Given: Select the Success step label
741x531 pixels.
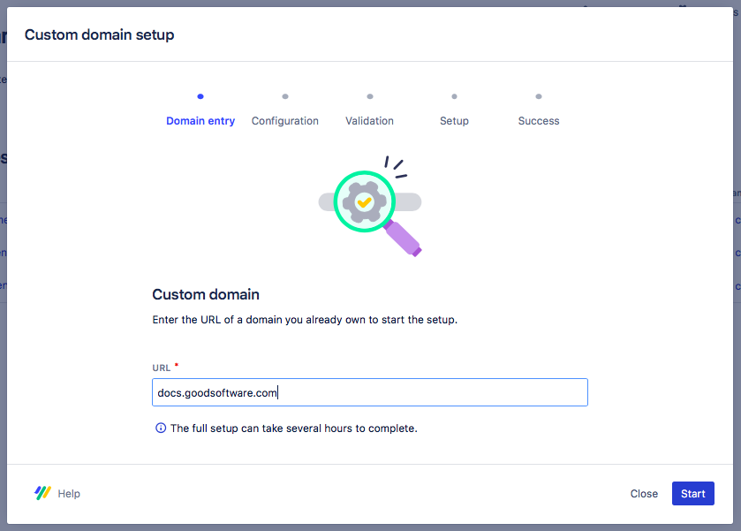Looking at the screenshot, I should (539, 120).
